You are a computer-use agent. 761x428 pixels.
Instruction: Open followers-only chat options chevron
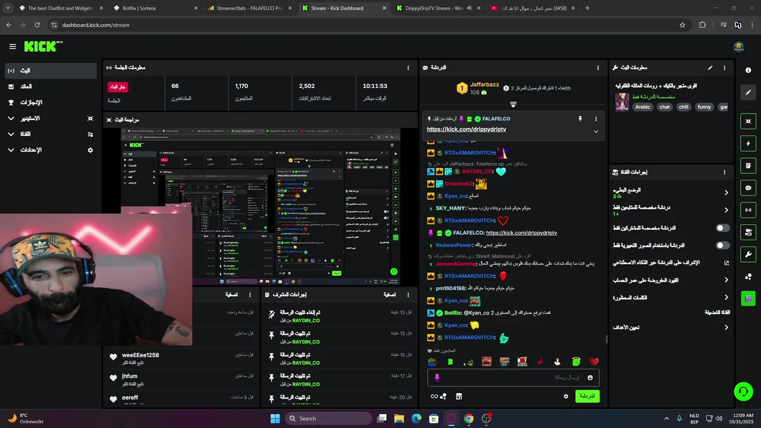tap(726, 210)
